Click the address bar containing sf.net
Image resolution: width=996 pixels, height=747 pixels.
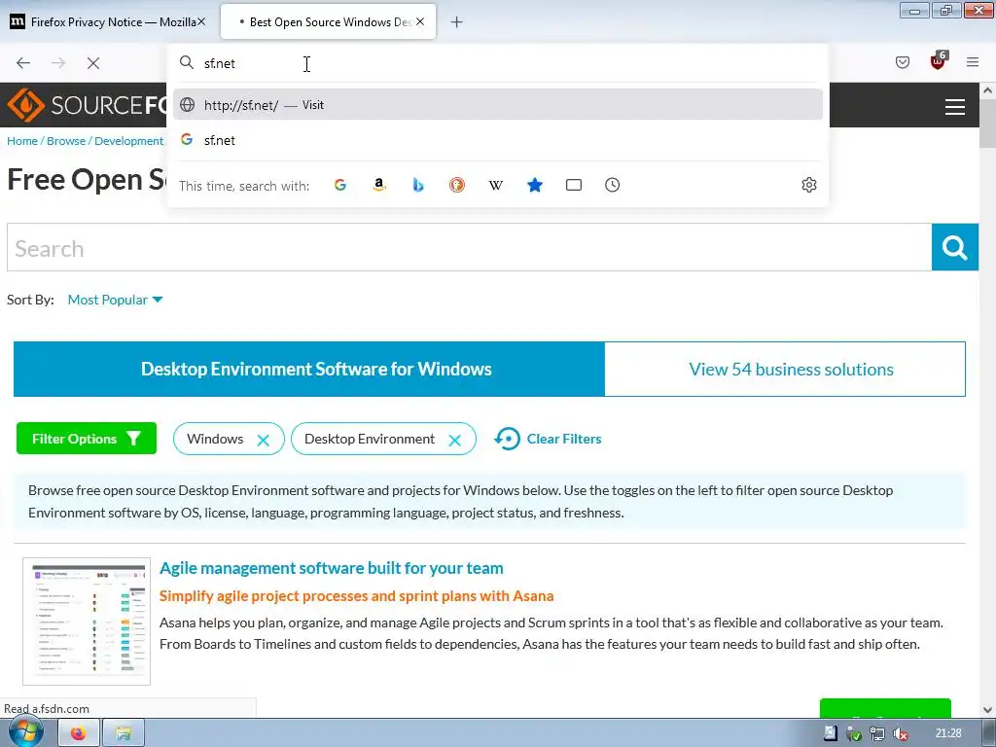pos(497,63)
